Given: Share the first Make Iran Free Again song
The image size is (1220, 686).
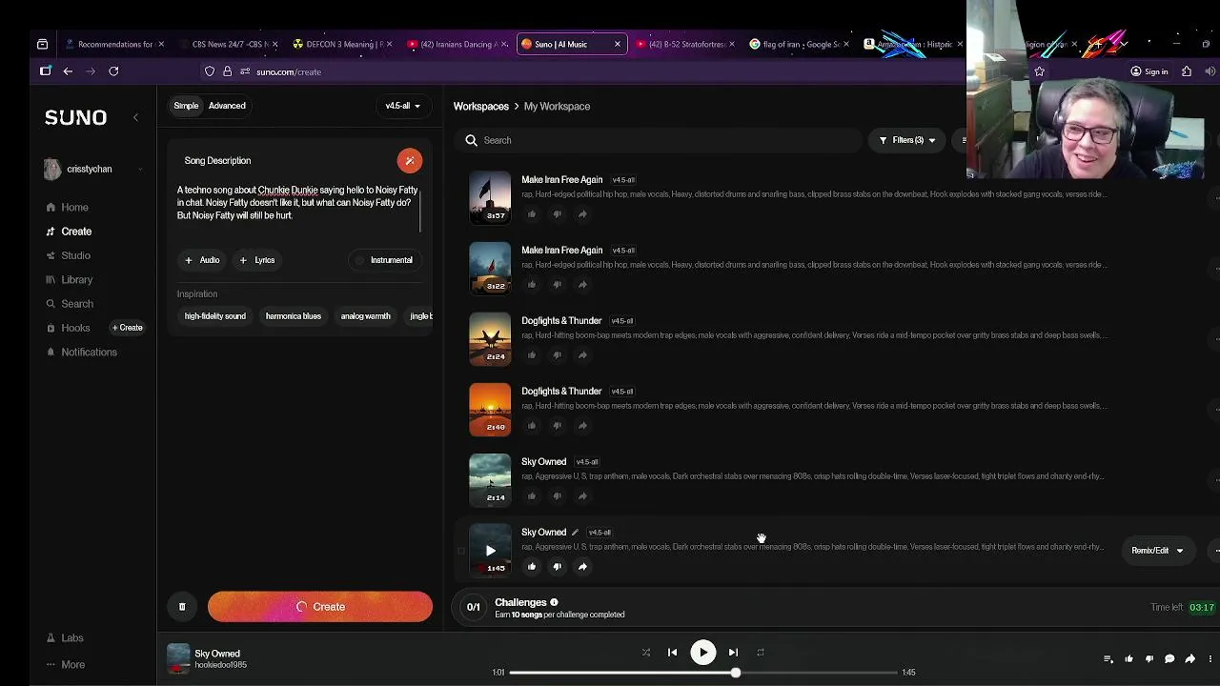Looking at the screenshot, I should [x=583, y=214].
